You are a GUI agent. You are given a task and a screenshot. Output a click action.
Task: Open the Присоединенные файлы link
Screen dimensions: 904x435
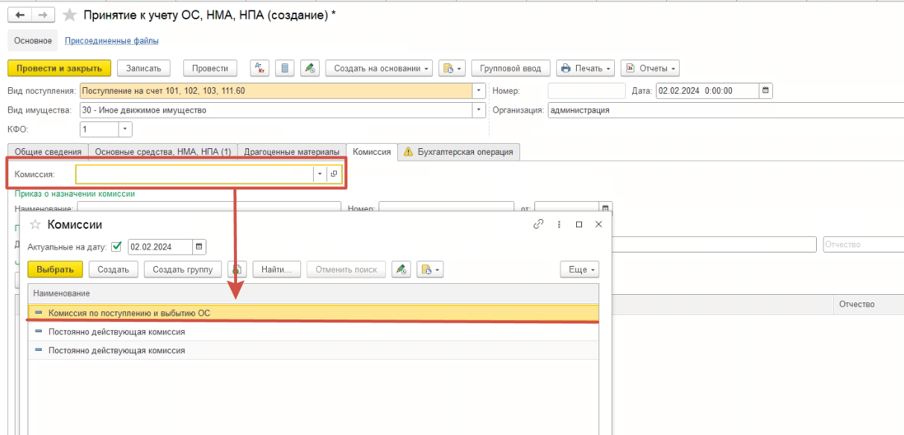112,41
